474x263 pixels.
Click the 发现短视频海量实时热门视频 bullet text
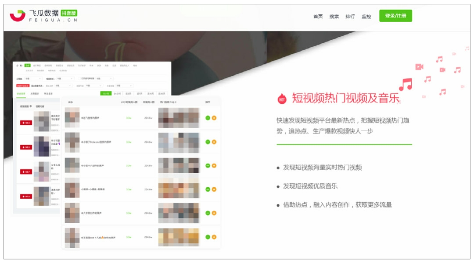coord(322,168)
